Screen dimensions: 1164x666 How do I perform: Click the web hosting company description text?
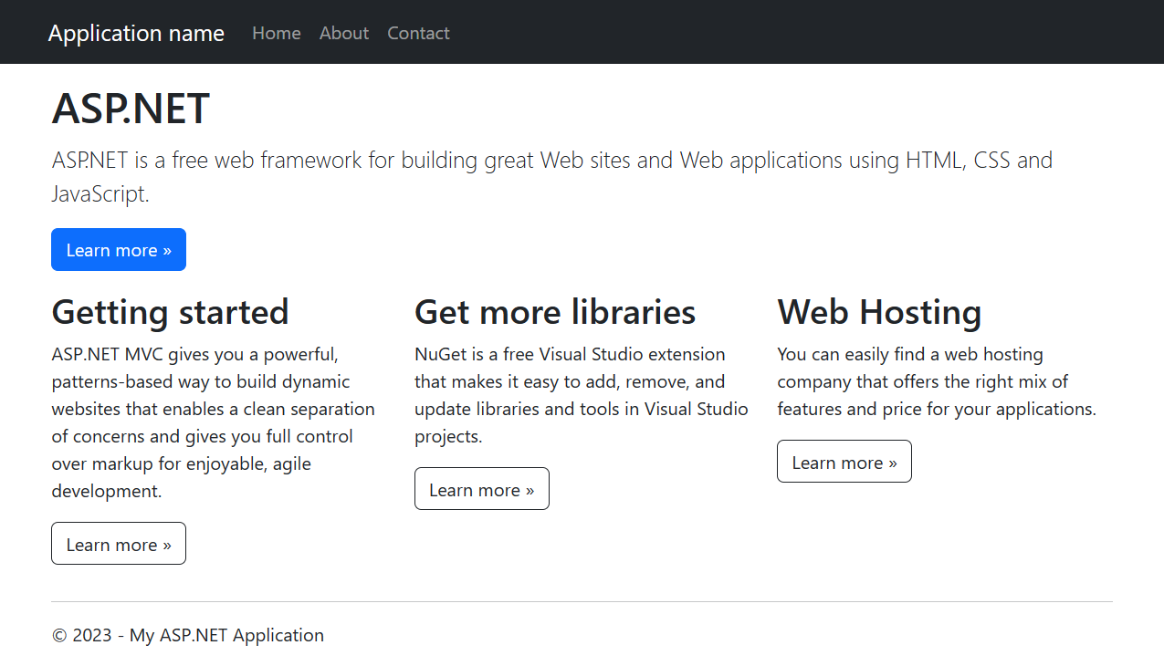(x=936, y=381)
